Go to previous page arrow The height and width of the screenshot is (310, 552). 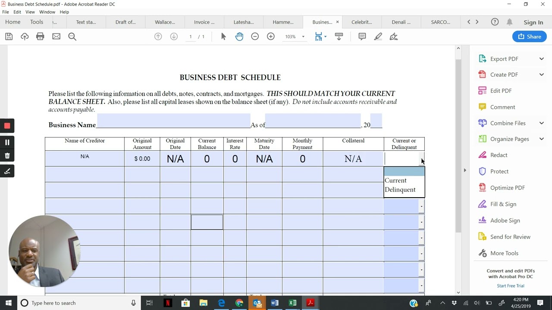click(158, 37)
